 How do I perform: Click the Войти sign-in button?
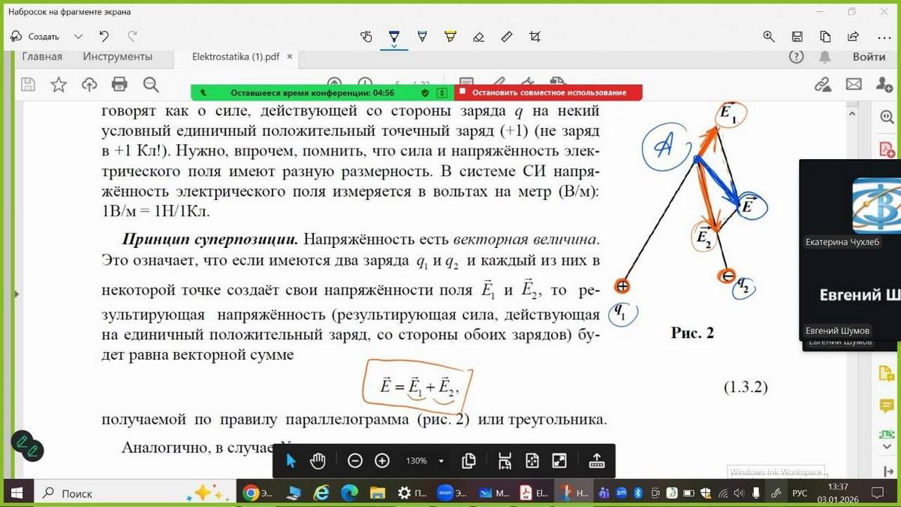click(869, 56)
